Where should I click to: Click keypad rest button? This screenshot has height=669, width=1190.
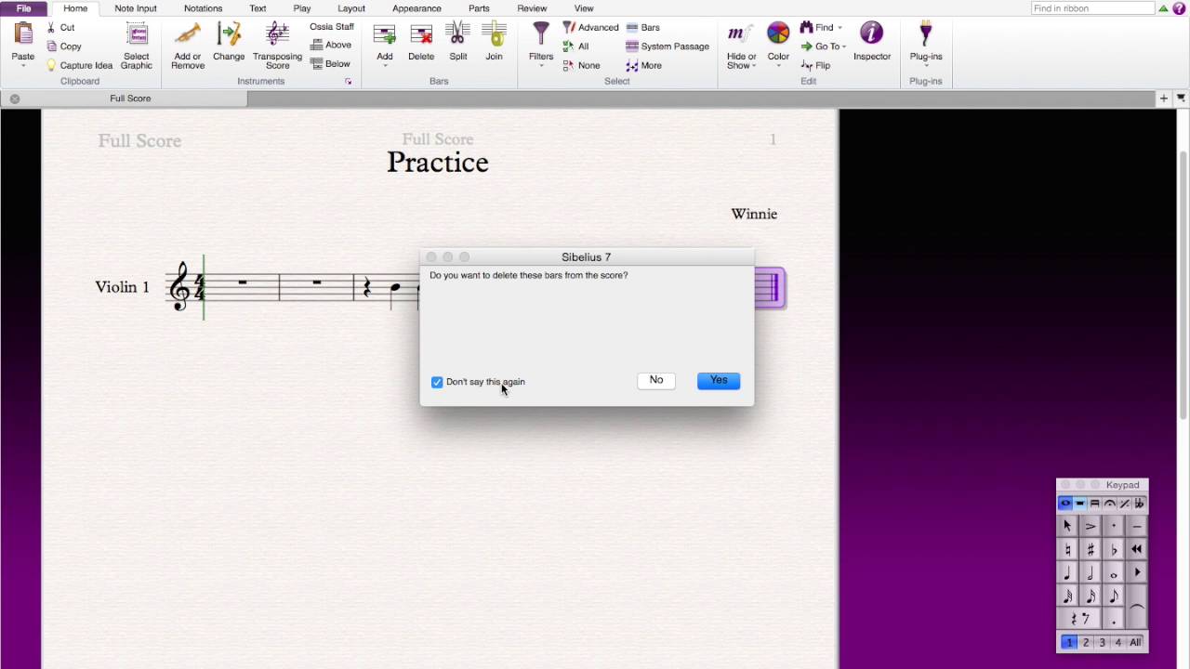pyautogui.click(x=1079, y=619)
